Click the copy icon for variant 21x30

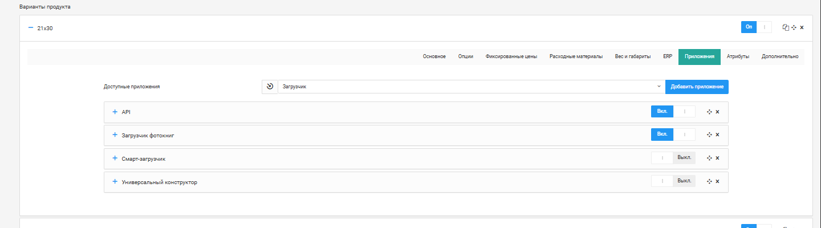[786, 27]
